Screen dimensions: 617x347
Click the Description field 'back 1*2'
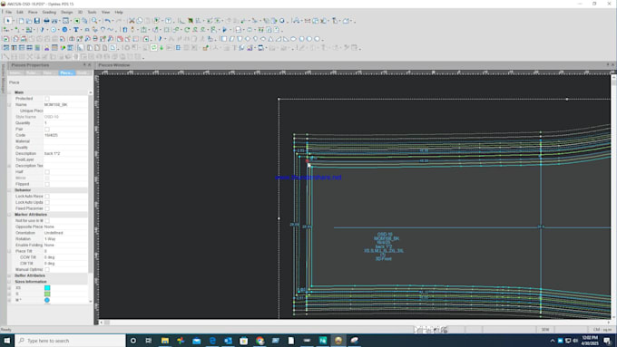tap(65, 153)
